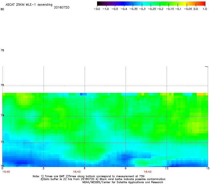Click the "NOAA/NESDIS/Center for Satellite Applications" credit
Image resolution: width=210 pixels, height=184 pixels.
pos(123,182)
